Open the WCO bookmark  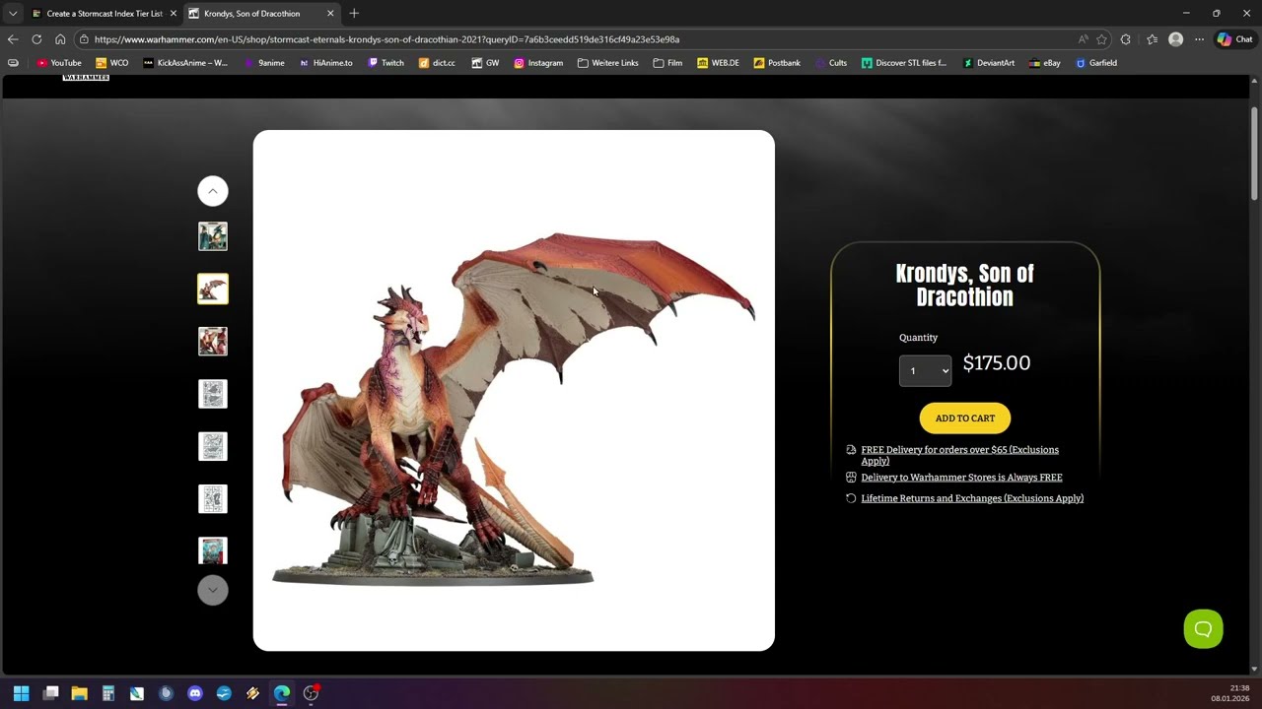pyautogui.click(x=111, y=63)
